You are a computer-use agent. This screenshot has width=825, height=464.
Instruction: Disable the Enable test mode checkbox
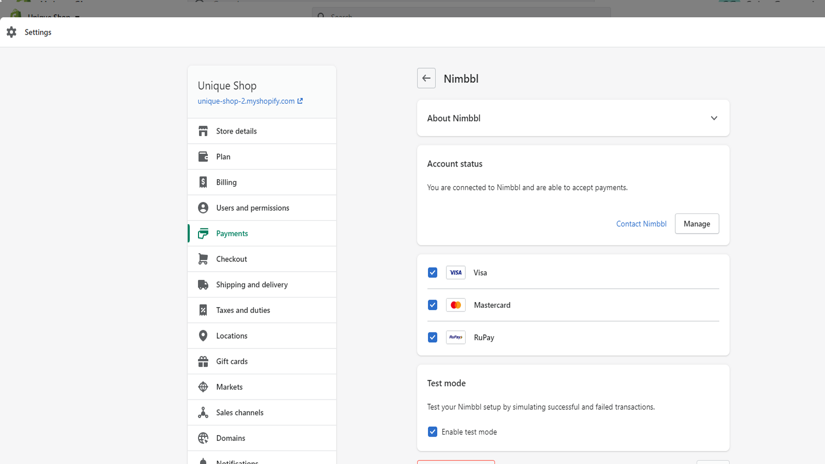(433, 432)
